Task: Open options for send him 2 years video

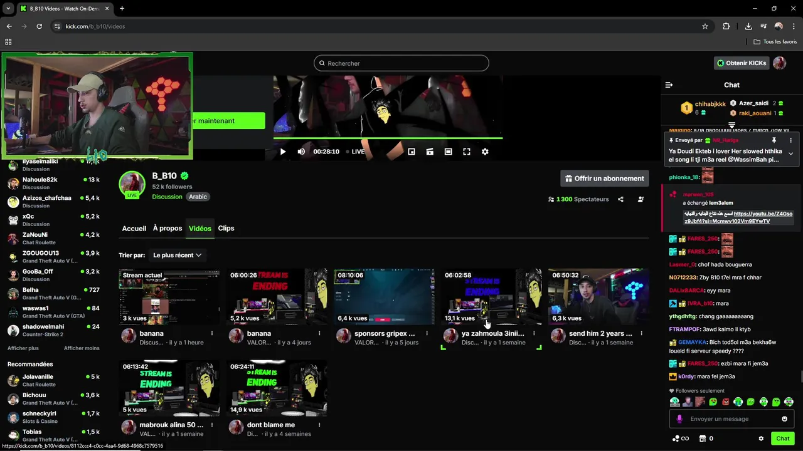Action: (x=641, y=333)
